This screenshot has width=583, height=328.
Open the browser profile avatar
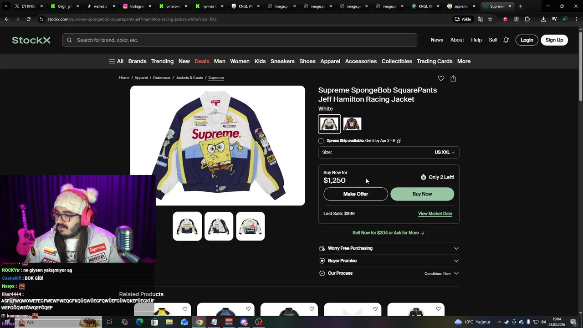point(565,19)
